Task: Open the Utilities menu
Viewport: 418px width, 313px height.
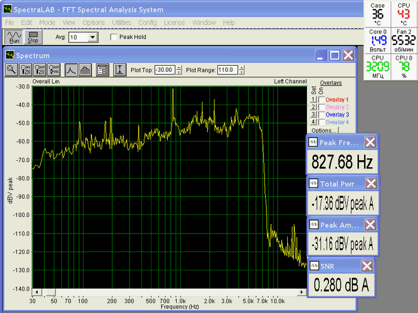Action: tap(121, 22)
